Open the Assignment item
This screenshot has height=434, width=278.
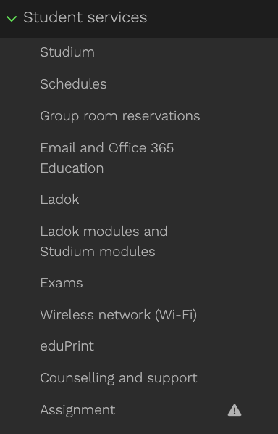(78, 410)
